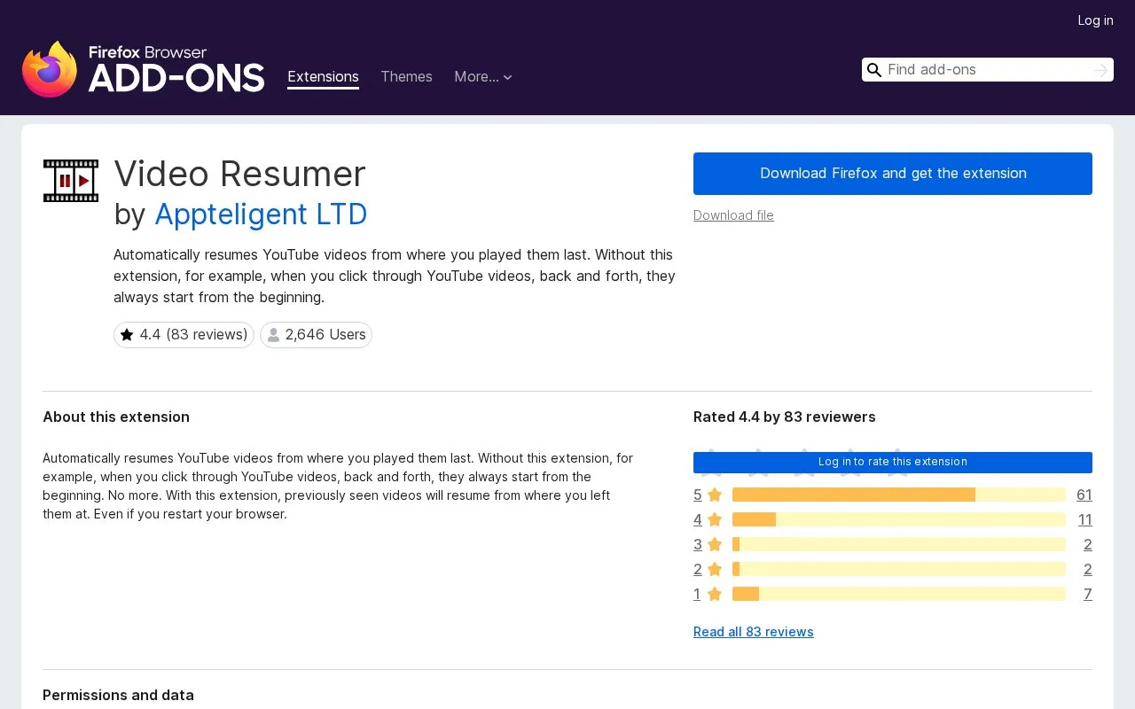The image size is (1135, 709).
Task: Click the star icon in the 2-star row
Action: pyautogui.click(x=715, y=569)
